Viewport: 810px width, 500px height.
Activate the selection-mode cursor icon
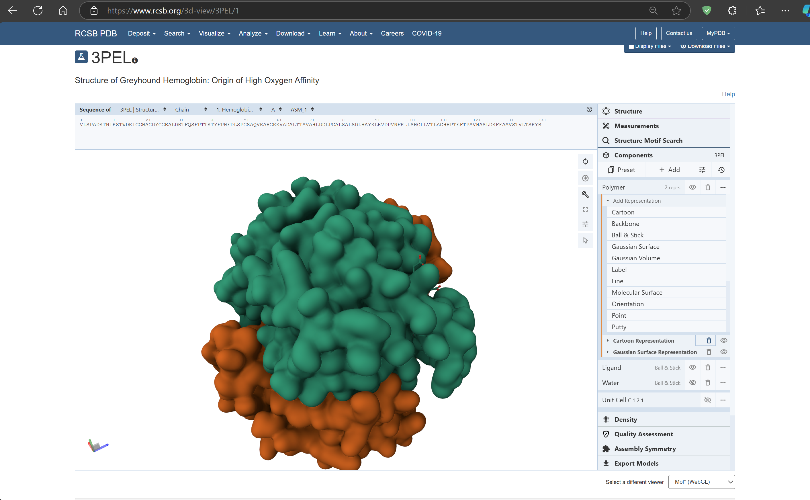pyautogui.click(x=585, y=240)
